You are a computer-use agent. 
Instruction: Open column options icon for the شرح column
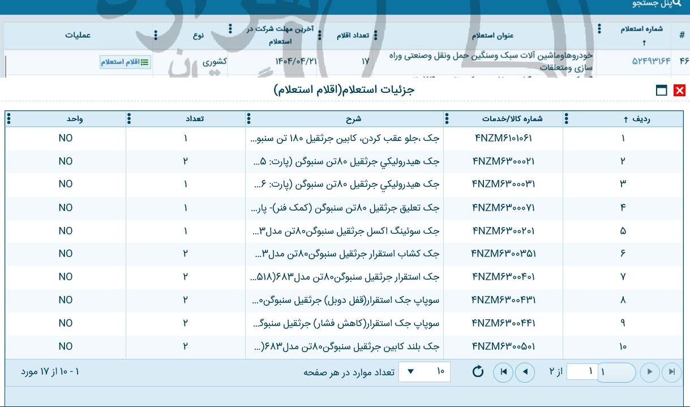248,119
